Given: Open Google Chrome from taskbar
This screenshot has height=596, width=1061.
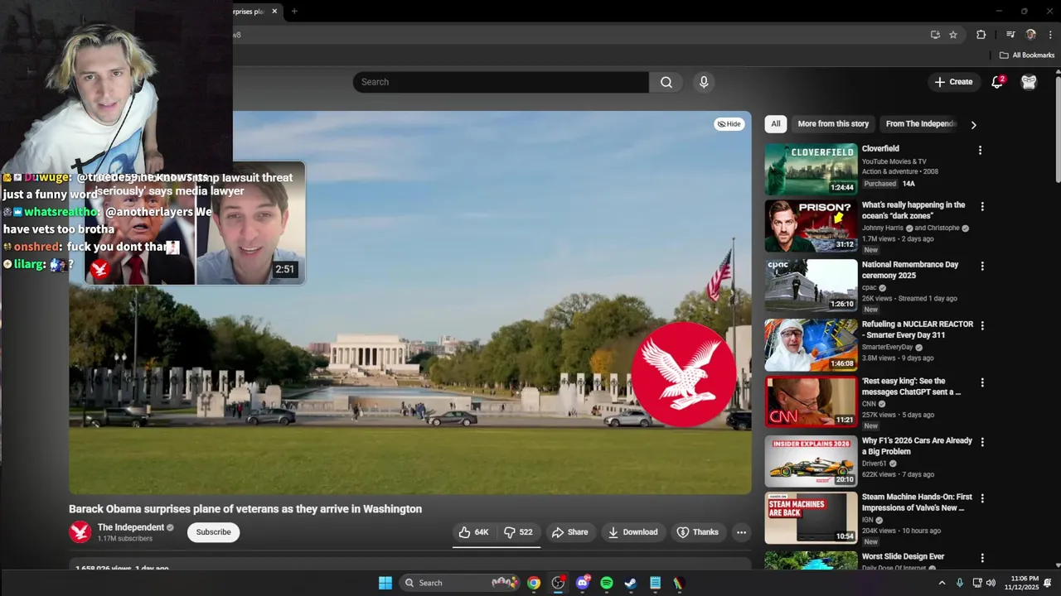Looking at the screenshot, I should [534, 583].
